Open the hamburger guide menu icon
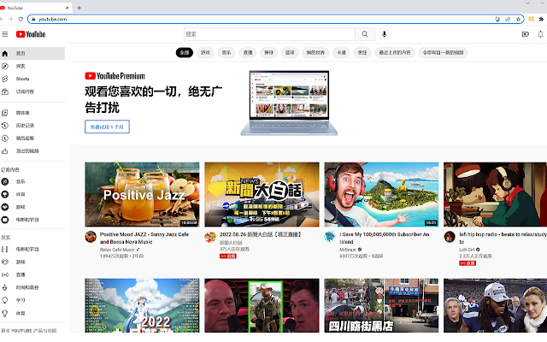 (5, 34)
